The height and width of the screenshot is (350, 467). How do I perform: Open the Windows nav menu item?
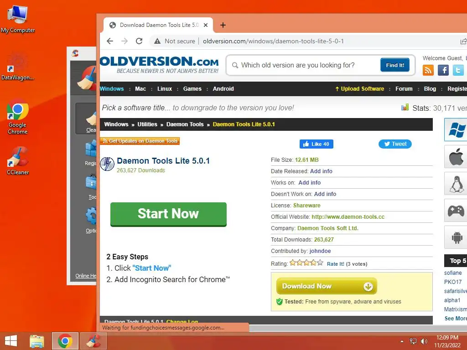pos(112,89)
